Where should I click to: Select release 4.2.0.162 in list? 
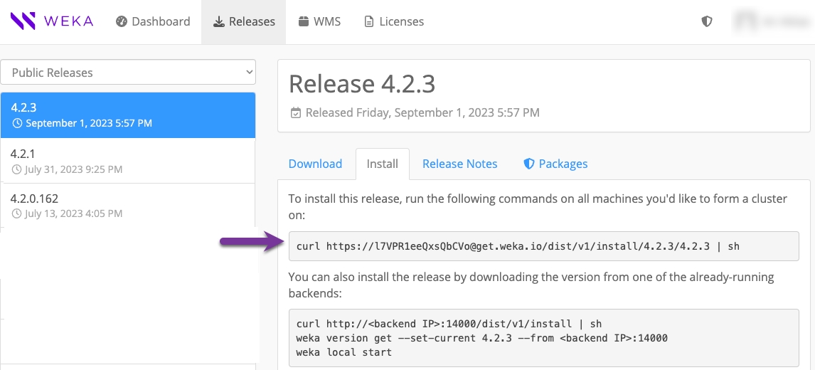128,205
